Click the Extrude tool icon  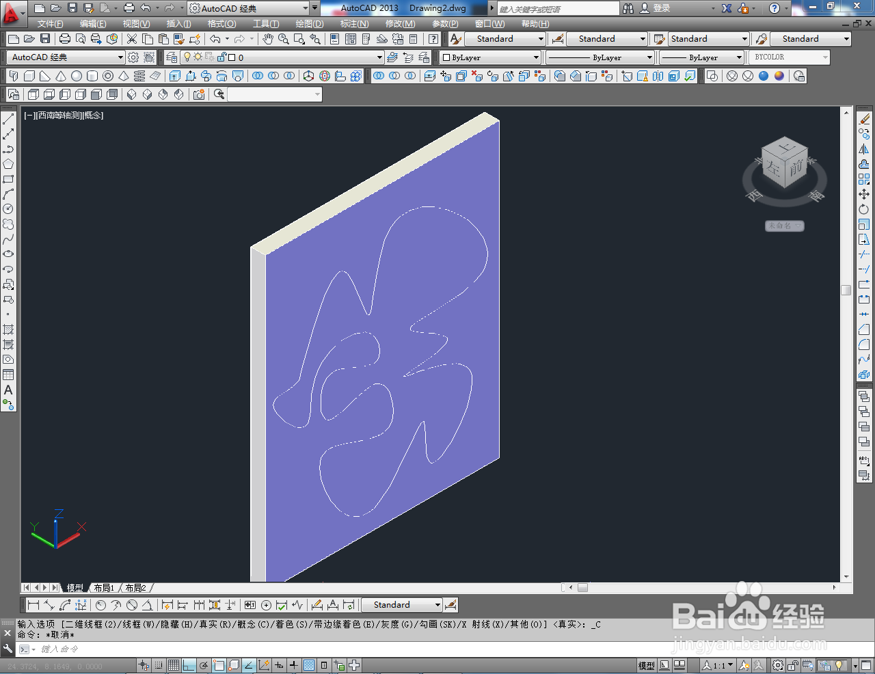175,76
